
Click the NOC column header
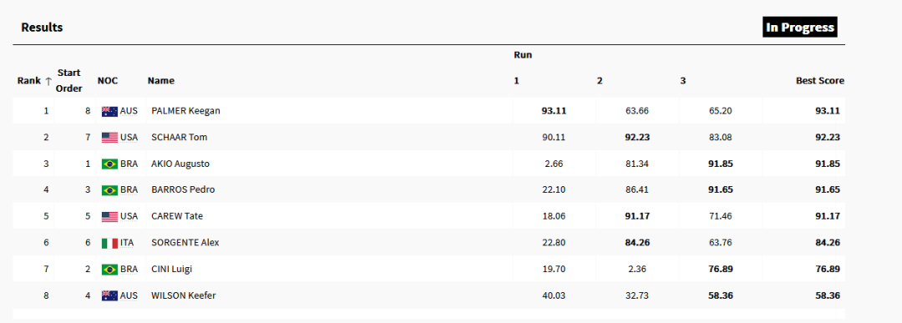click(x=107, y=81)
